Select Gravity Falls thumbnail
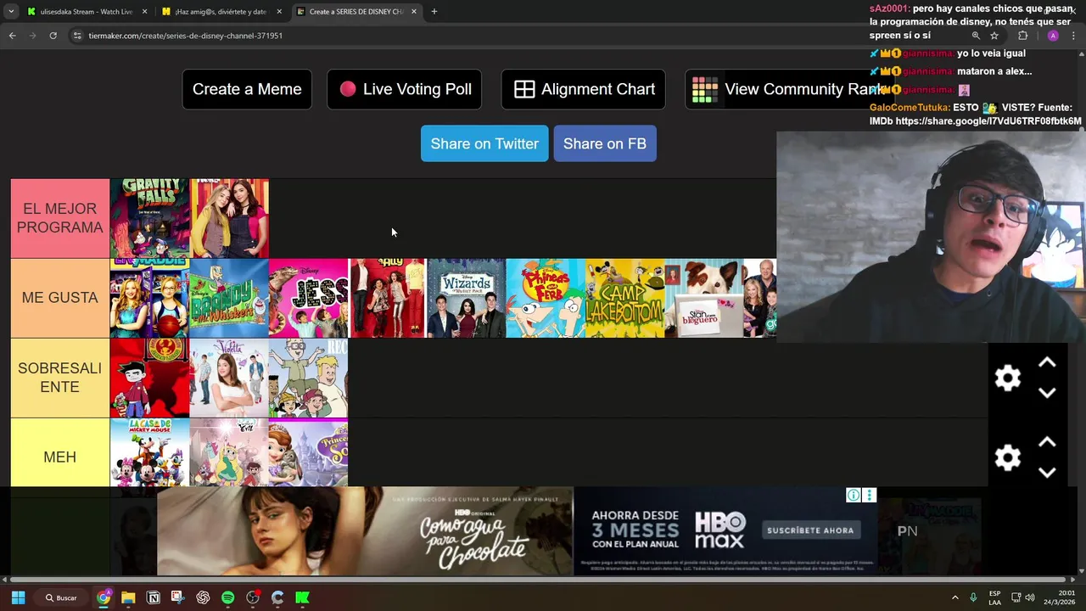This screenshot has height=611, width=1086. coord(149,218)
